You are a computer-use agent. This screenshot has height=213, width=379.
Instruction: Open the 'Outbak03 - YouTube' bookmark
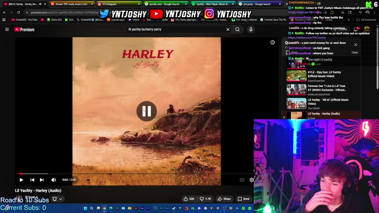click(x=24, y=20)
